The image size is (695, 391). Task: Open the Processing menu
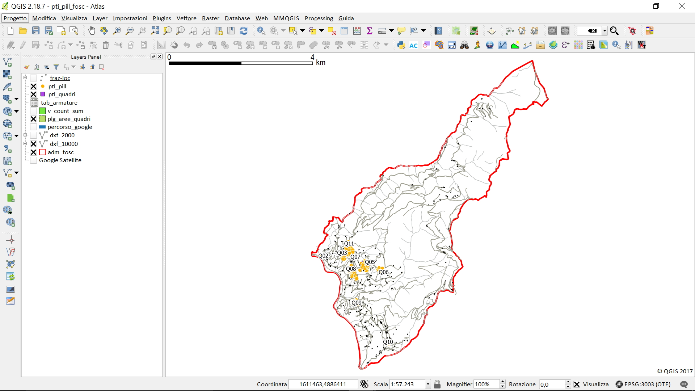click(x=319, y=18)
